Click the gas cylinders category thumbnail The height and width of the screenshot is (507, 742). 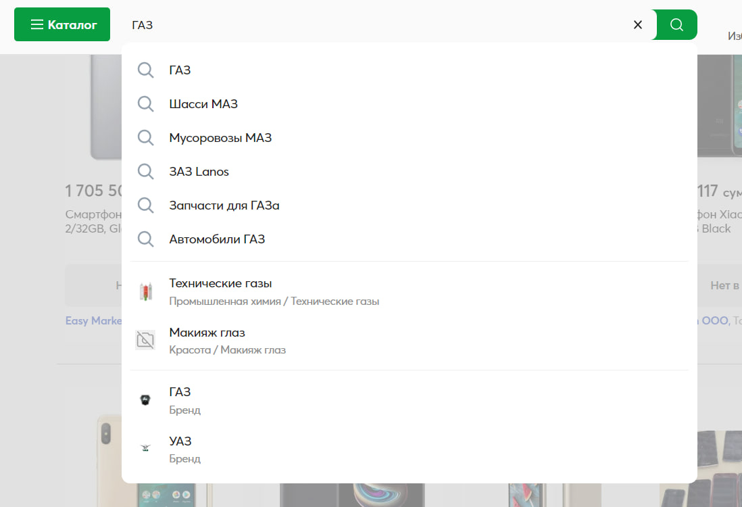(x=146, y=291)
